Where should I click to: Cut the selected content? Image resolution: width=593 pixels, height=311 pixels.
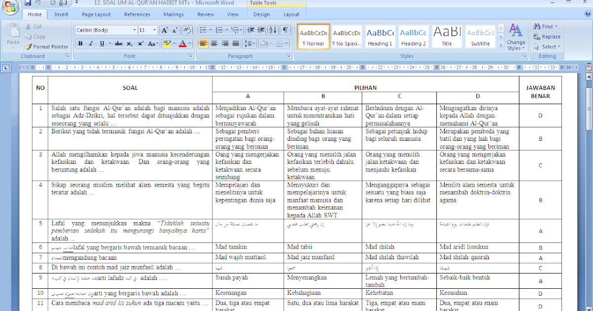tap(34, 27)
